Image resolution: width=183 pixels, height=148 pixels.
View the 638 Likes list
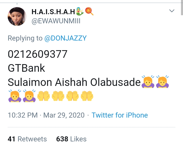(x=71, y=139)
